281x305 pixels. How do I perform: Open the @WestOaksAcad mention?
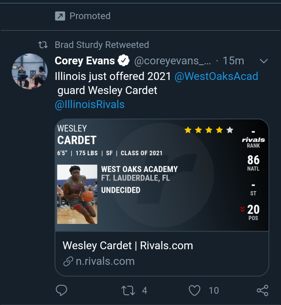(x=216, y=76)
